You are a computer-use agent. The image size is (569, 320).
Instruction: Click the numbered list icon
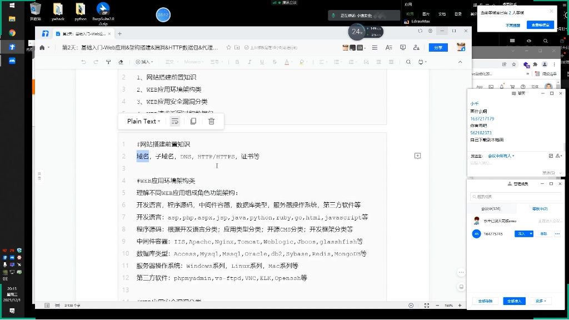click(352, 62)
